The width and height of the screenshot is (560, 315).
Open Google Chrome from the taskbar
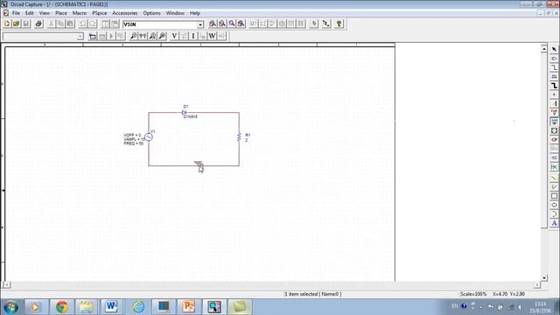click(62, 307)
